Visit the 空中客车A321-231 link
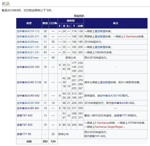This screenshot has width=150, height=146. [x=28, y=52]
